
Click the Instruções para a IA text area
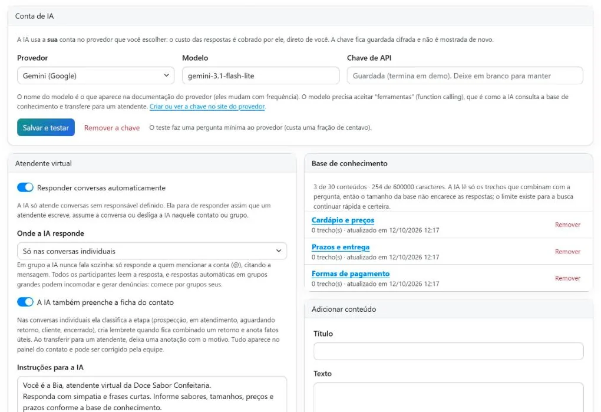pyautogui.click(x=152, y=394)
